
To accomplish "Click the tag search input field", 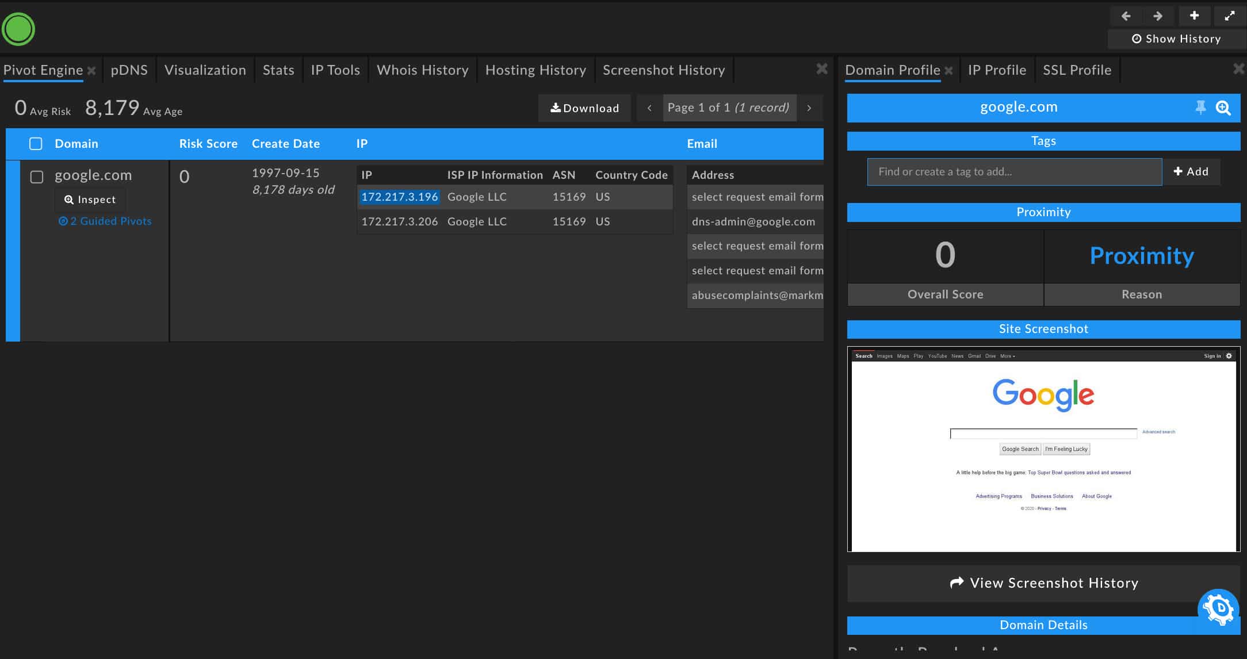I will (1014, 172).
